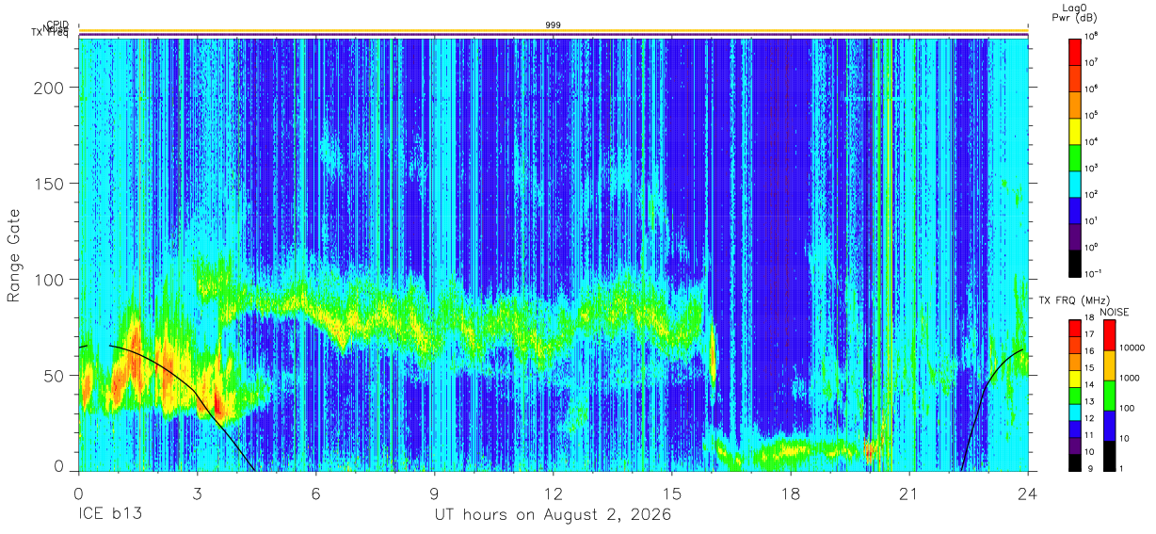Pick the blue block of NOISE colorbar
This screenshot has height=534, width=1156.
click(1109, 425)
